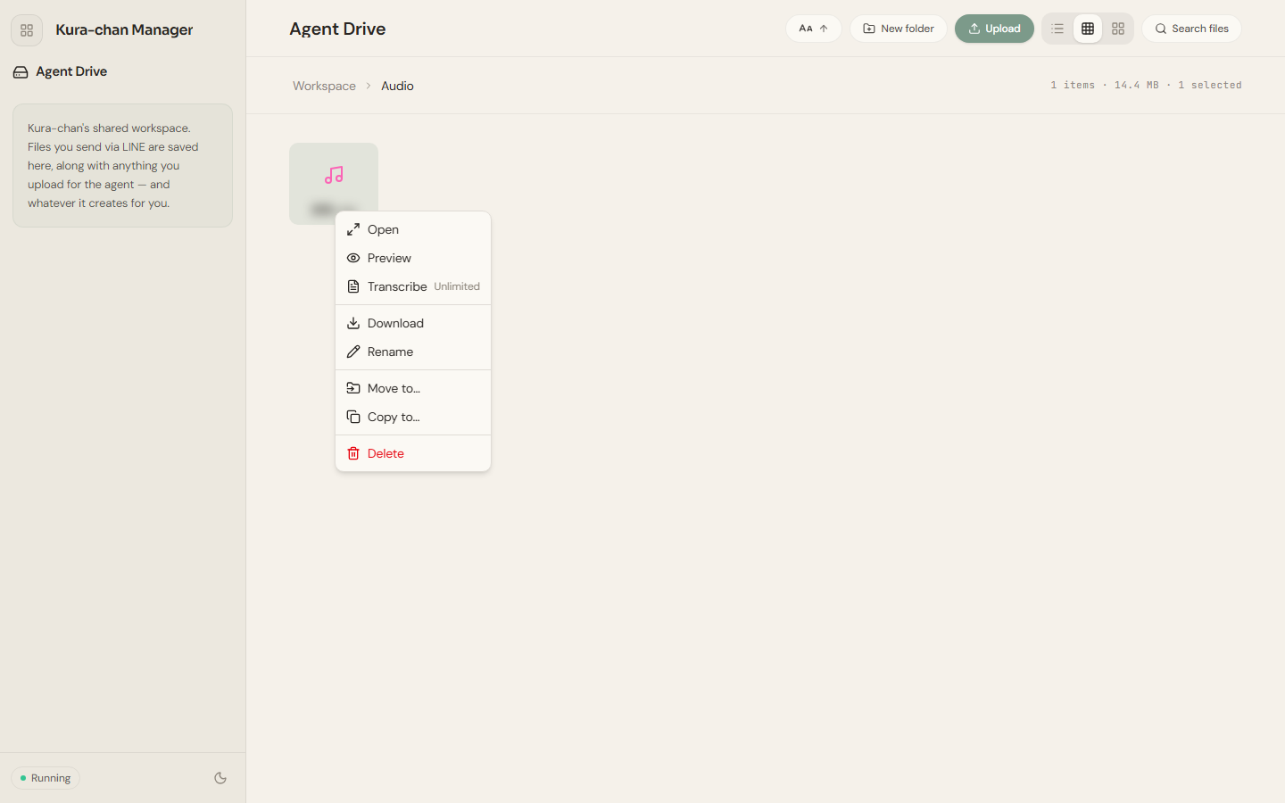Click the Running status badge
1285x803 pixels.
(46, 778)
